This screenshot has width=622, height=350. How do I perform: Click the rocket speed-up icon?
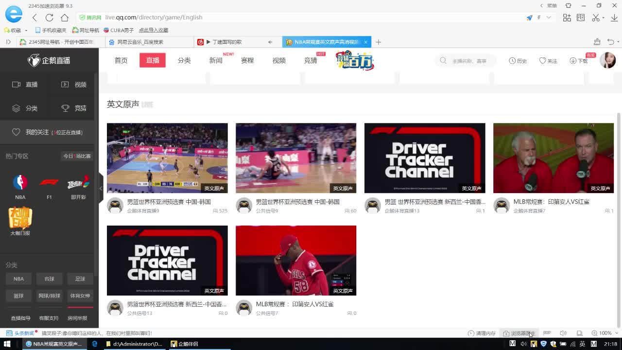(x=529, y=17)
